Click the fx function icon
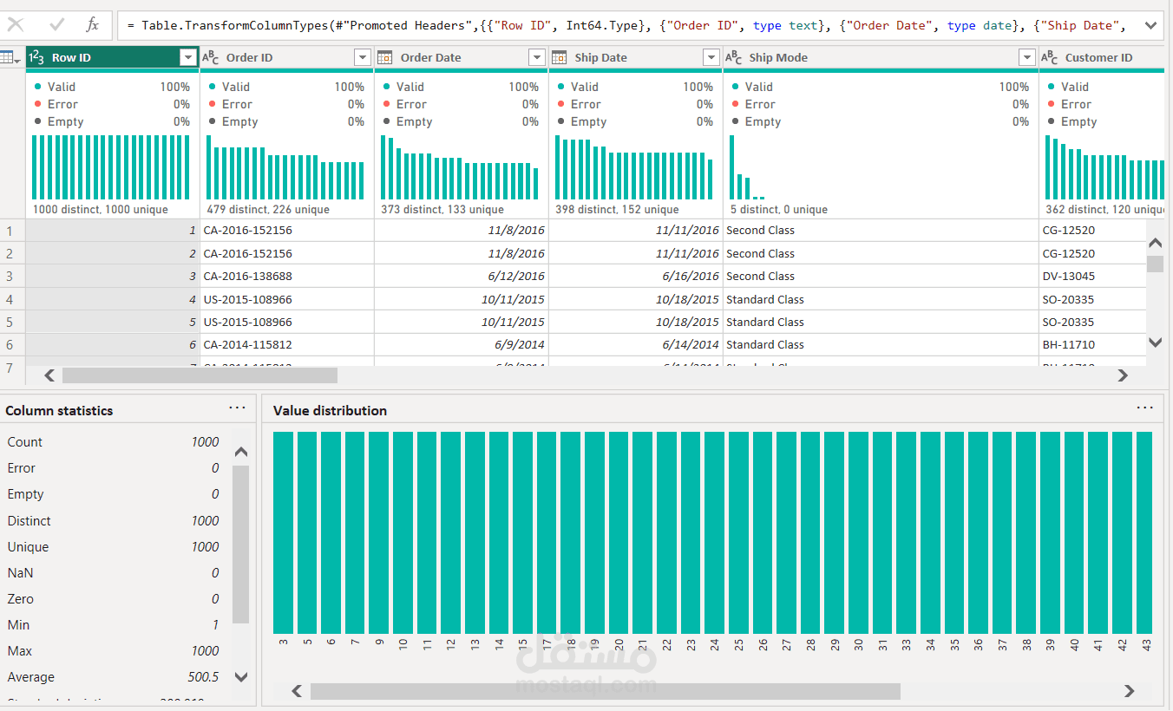The width and height of the screenshot is (1173, 711). [92, 25]
